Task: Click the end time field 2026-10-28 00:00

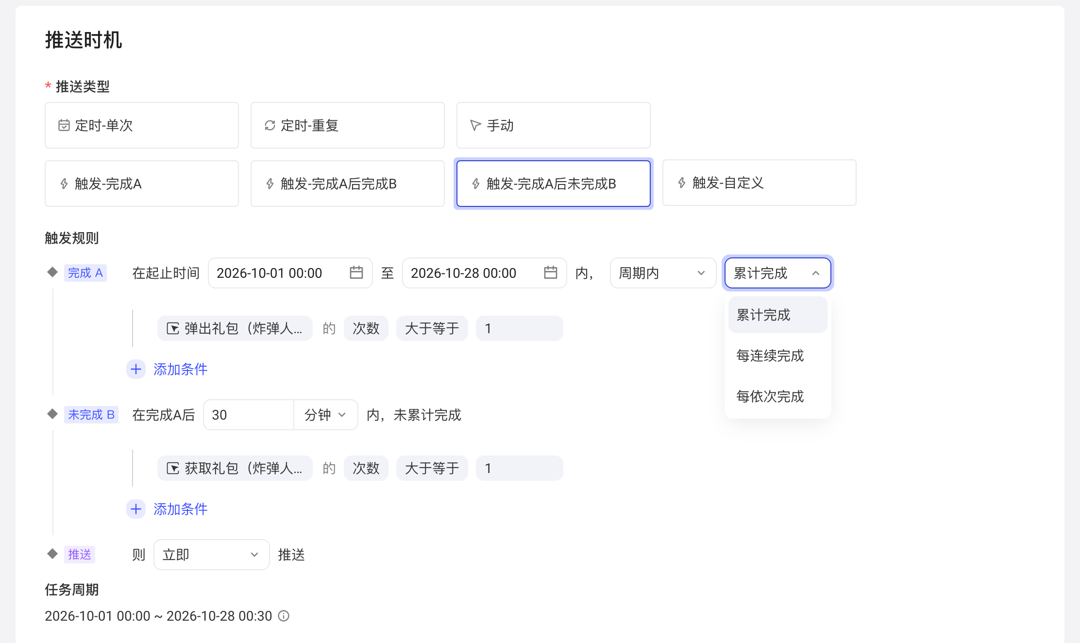Action: [485, 273]
